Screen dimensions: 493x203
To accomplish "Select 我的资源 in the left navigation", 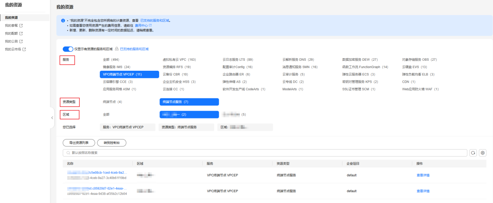I will [x=12, y=18].
